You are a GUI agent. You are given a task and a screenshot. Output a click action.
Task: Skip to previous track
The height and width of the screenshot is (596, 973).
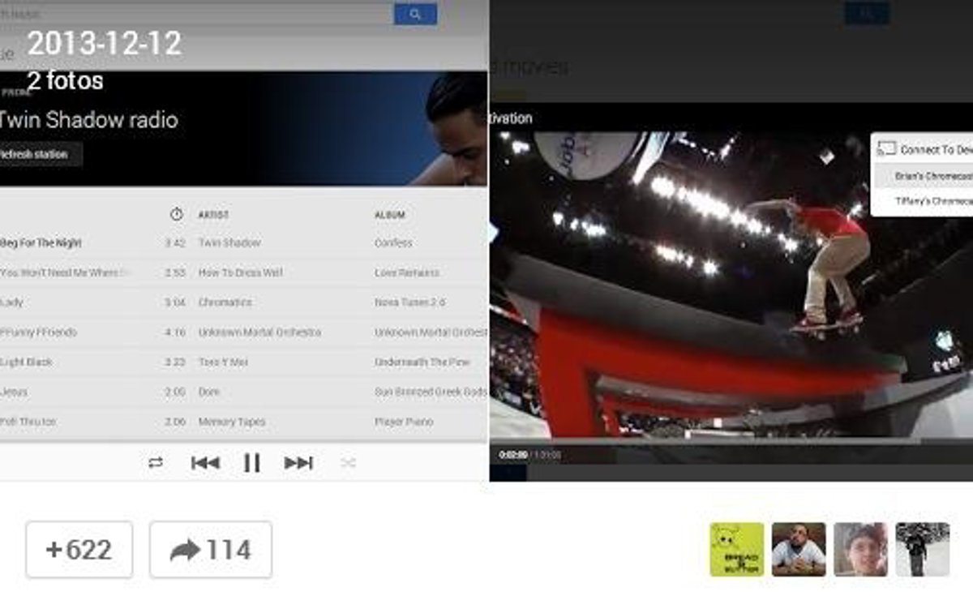click(x=205, y=462)
